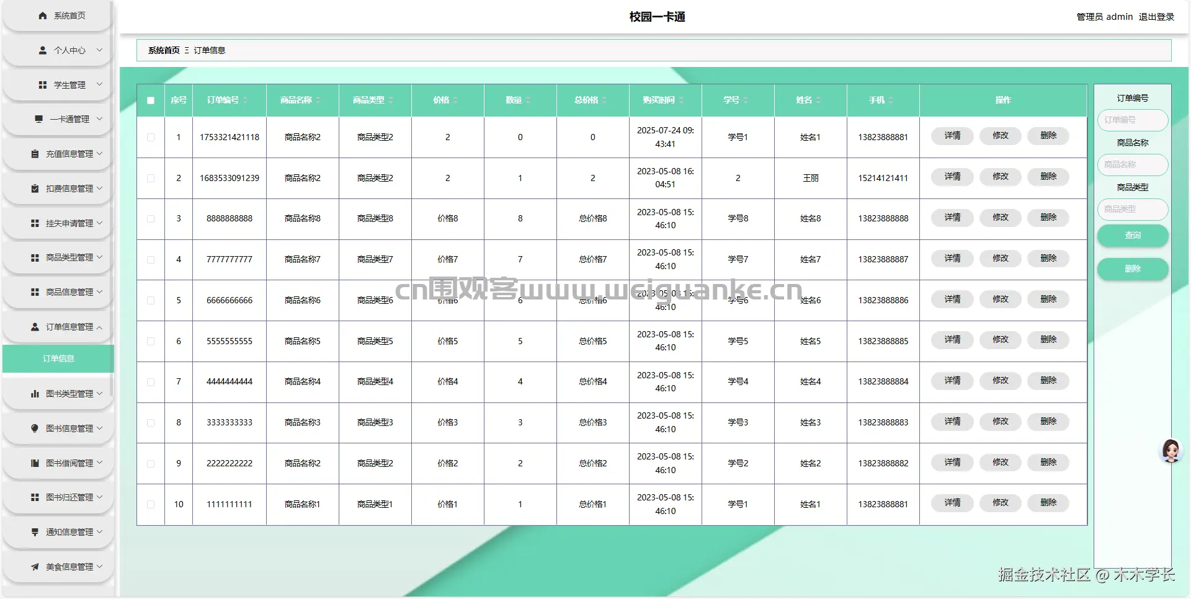Click the grid icon beside 商品信息管理
The height and width of the screenshot is (599, 1191).
pos(35,292)
